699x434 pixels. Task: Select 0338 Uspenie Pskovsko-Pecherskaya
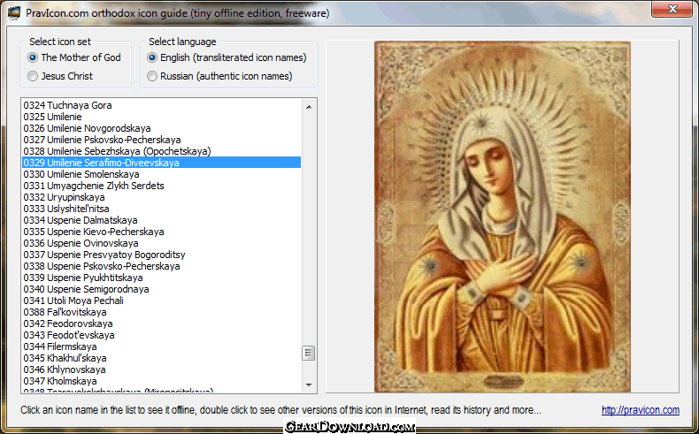point(162,266)
